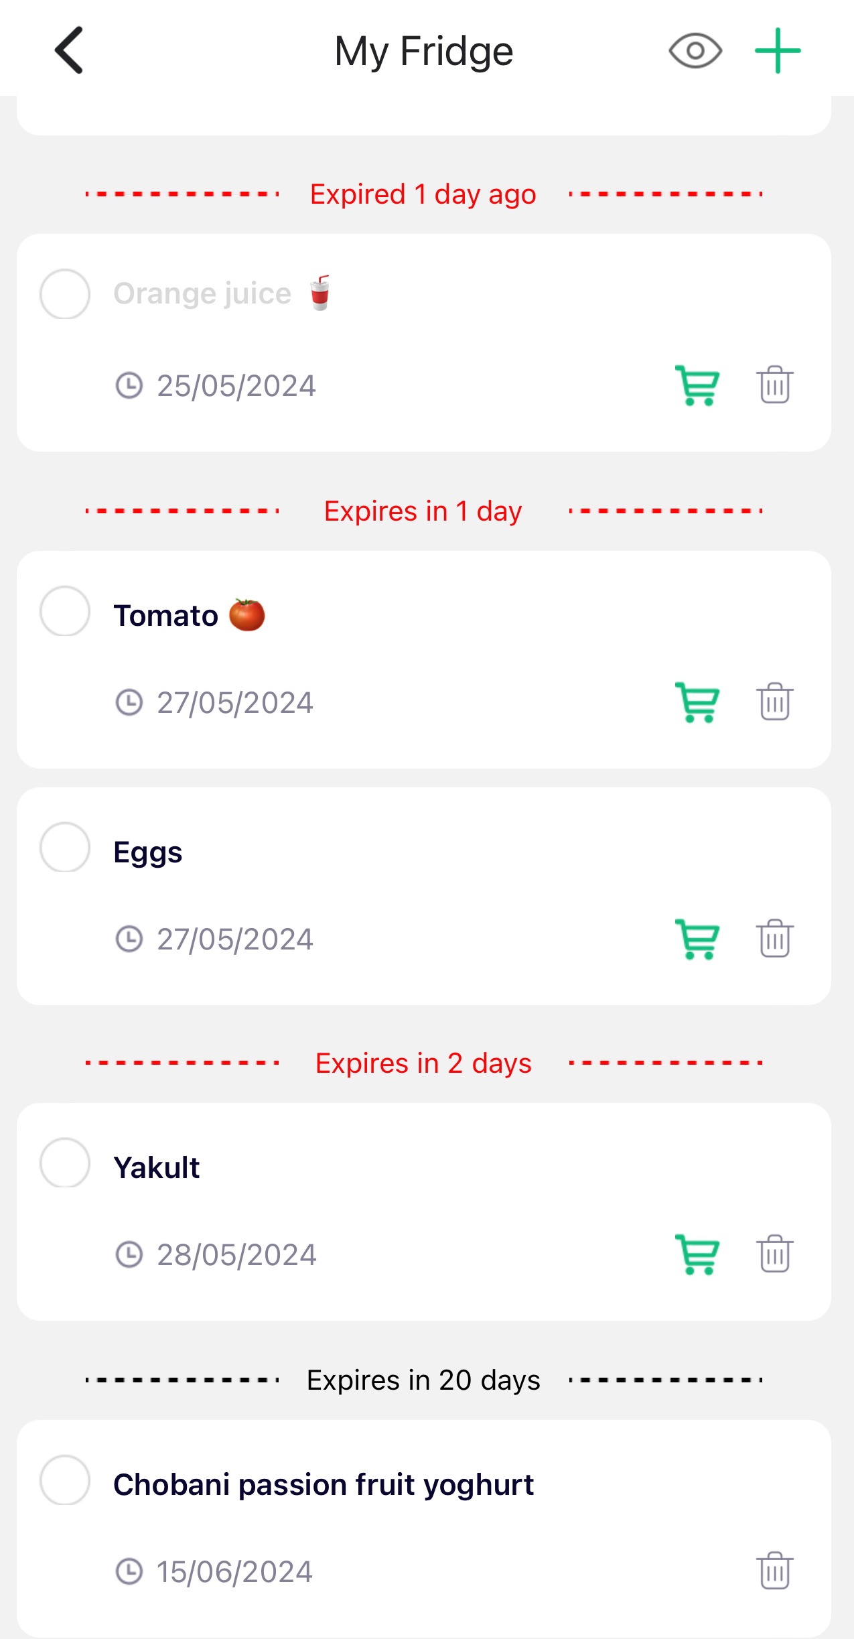
Task: Add a new fridge item with plus icon
Action: [777, 51]
